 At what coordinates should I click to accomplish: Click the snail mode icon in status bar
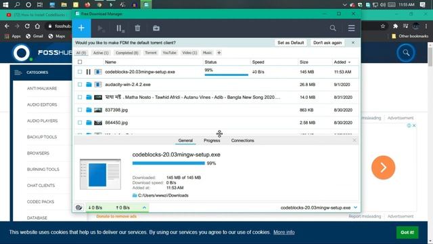pyautogui.click(x=79, y=207)
